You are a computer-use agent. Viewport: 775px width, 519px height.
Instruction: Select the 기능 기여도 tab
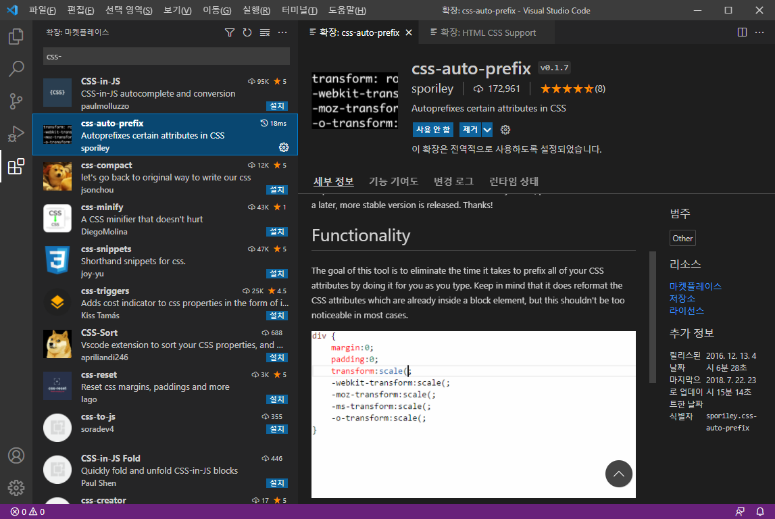point(393,181)
